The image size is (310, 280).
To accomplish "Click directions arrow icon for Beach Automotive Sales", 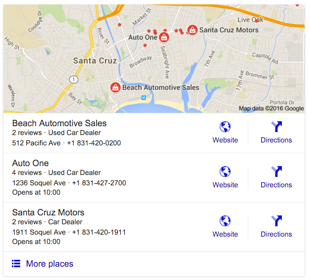I will point(276,127).
